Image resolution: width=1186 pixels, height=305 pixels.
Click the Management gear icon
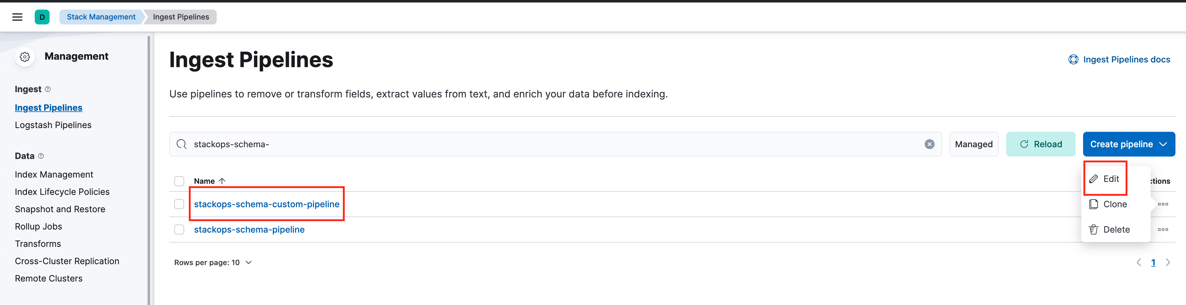24,57
